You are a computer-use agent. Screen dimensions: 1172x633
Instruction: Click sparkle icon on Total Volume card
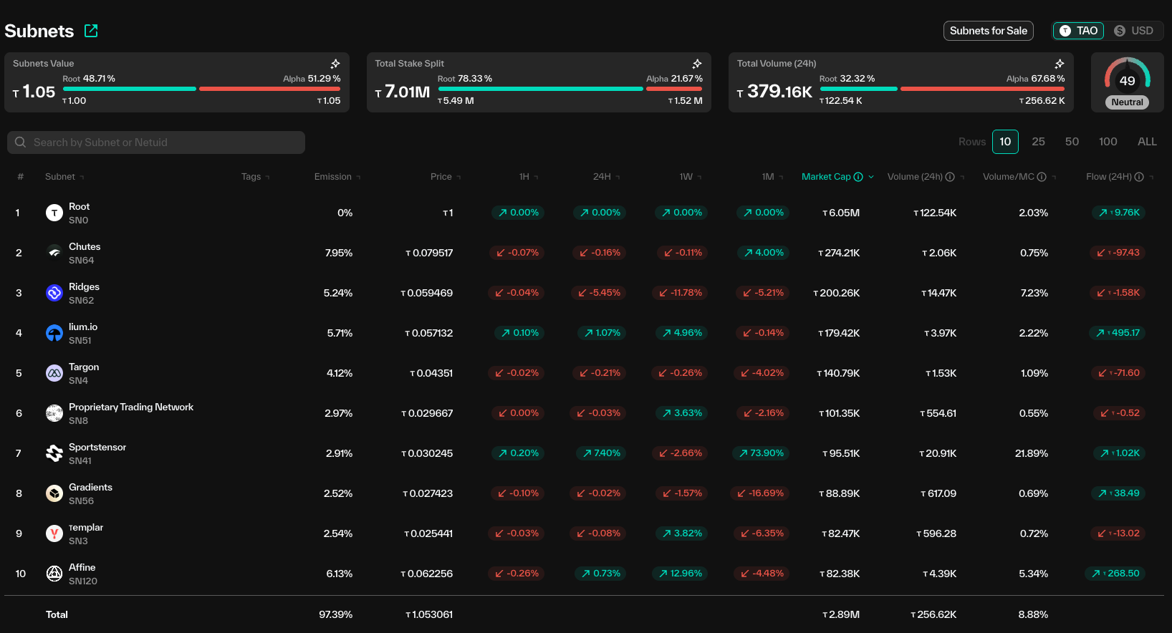pyautogui.click(x=1059, y=64)
